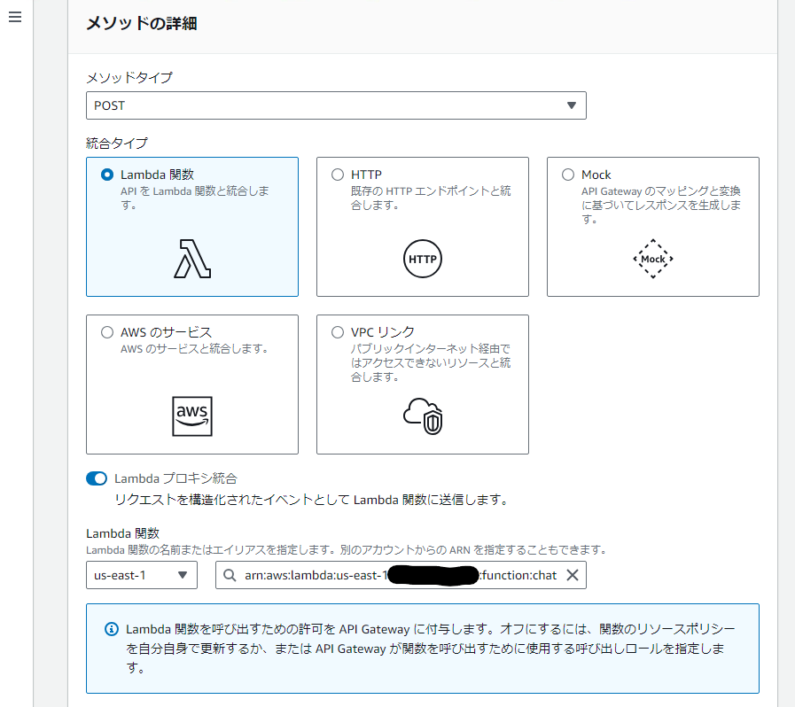Click the circular HTTP icon

click(x=423, y=259)
